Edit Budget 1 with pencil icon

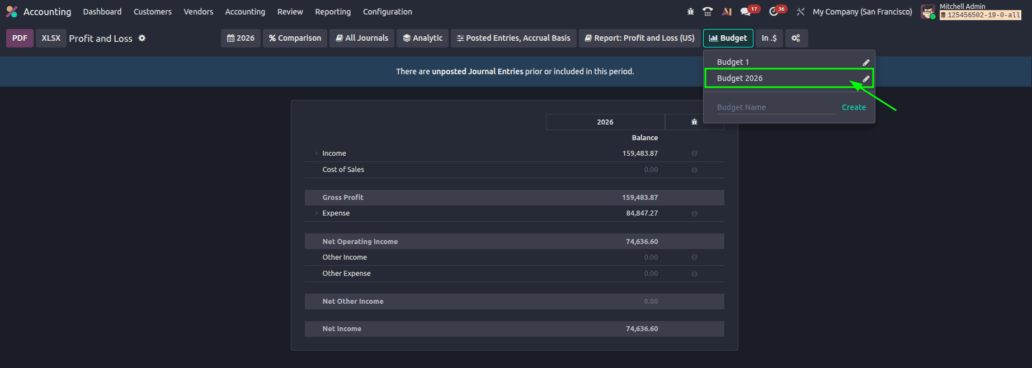pyautogui.click(x=866, y=63)
